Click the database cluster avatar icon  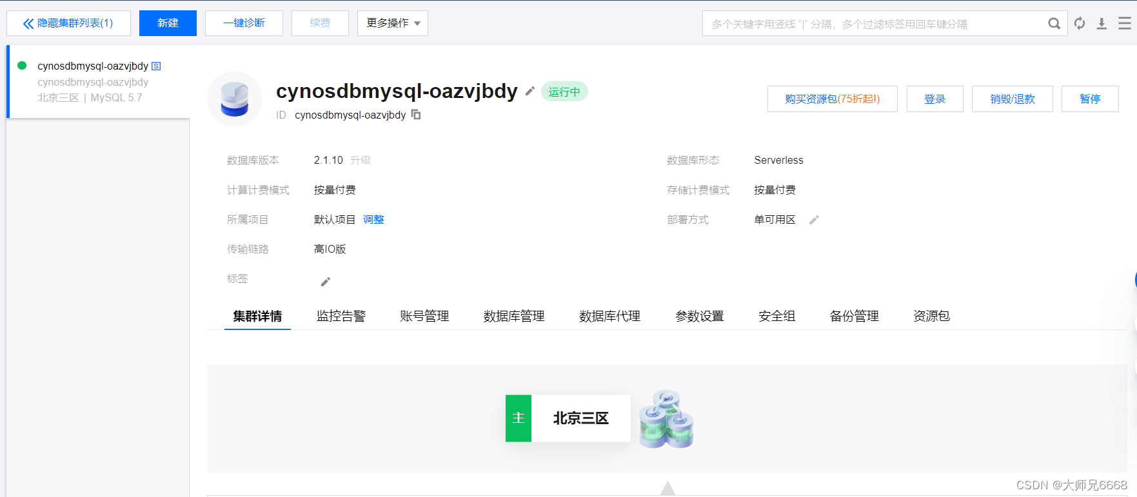click(235, 99)
